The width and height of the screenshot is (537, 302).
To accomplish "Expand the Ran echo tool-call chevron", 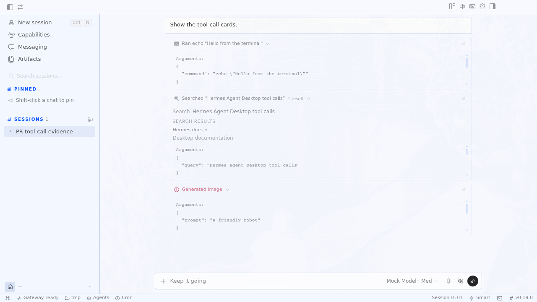I will 268,44.
